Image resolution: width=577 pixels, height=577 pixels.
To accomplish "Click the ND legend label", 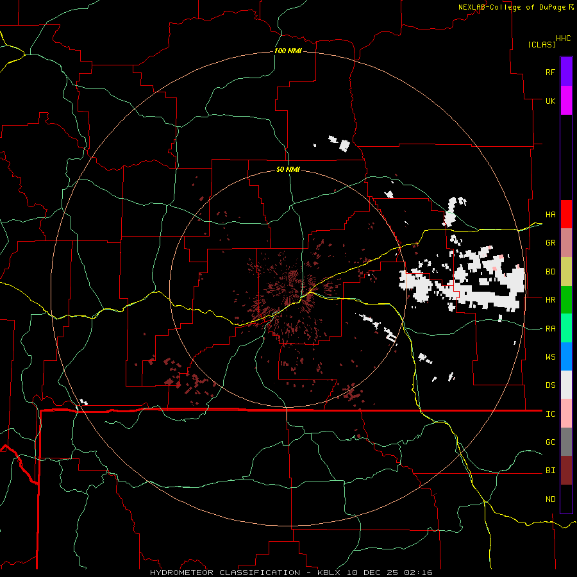I will pos(550,499).
